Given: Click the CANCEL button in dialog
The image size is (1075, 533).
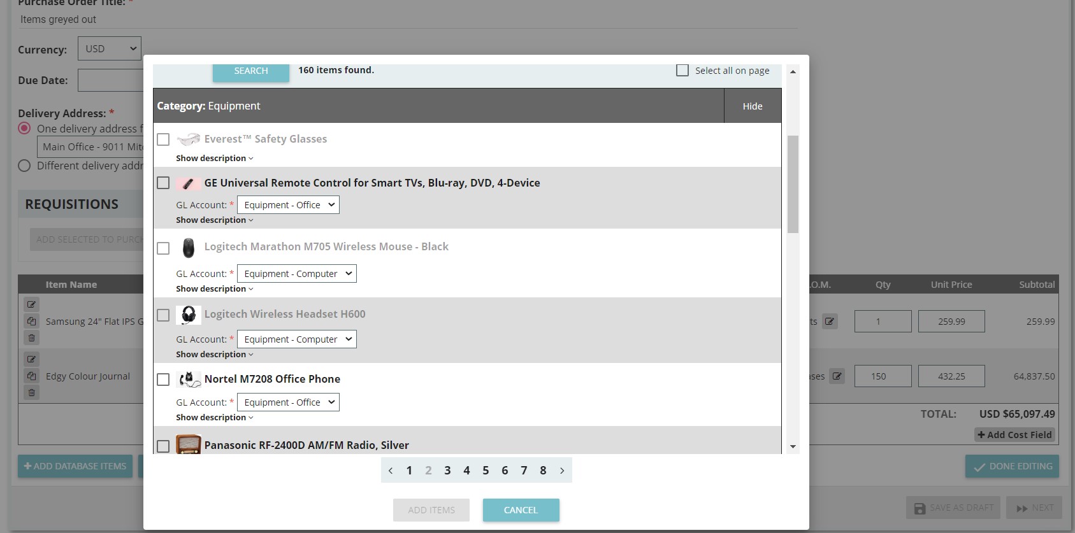Looking at the screenshot, I should (x=521, y=510).
